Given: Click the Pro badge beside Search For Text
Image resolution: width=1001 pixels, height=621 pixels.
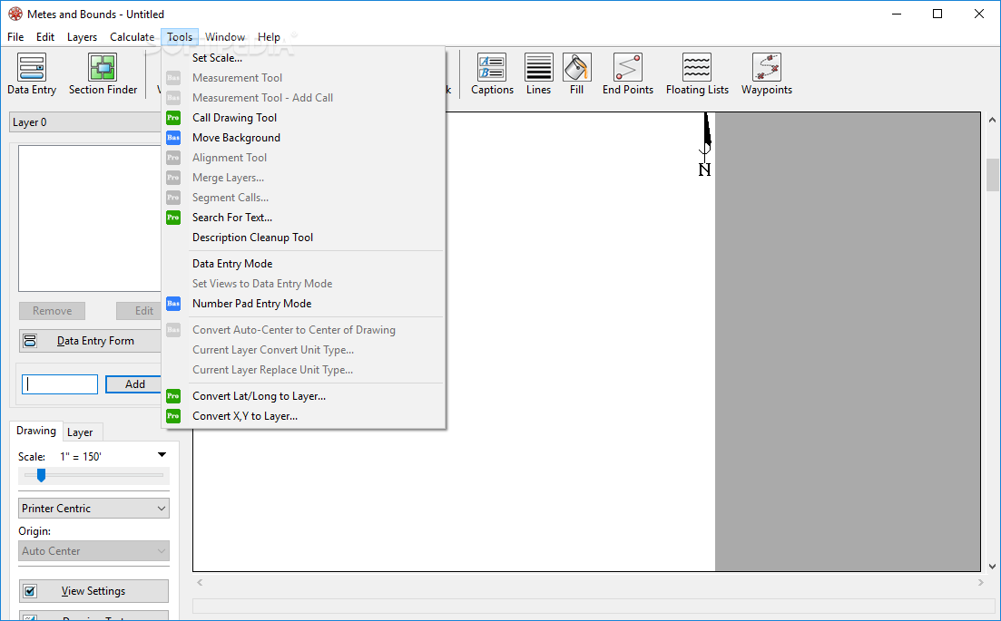Looking at the screenshot, I should (173, 218).
